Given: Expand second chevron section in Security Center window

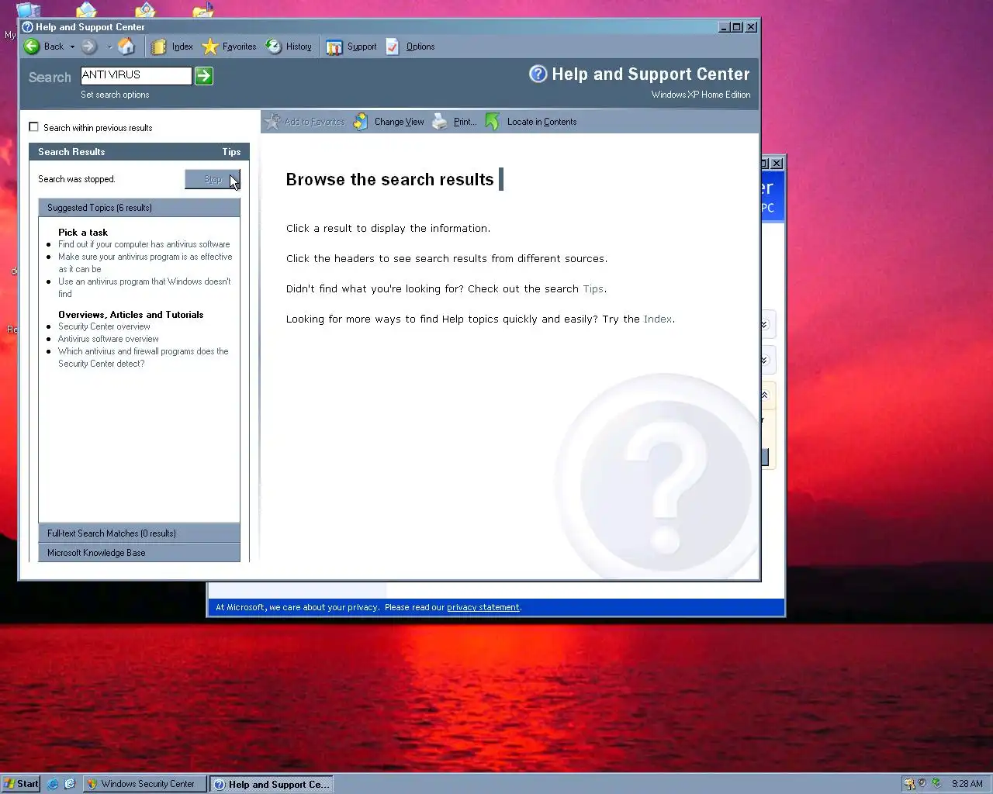Looking at the screenshot, I should (x=764, y=361).
